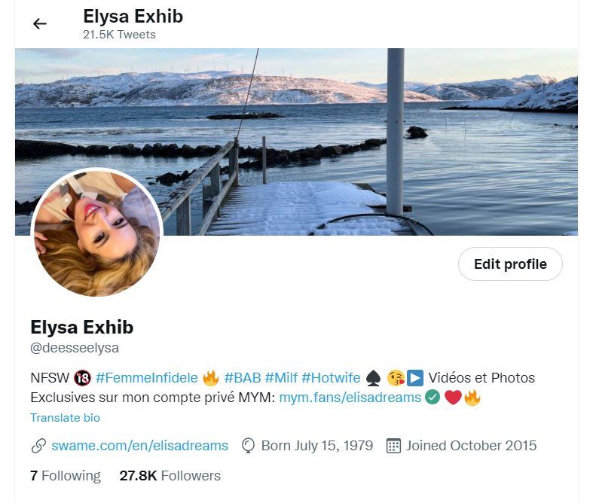Click the red heart emoji in bio

453,398
